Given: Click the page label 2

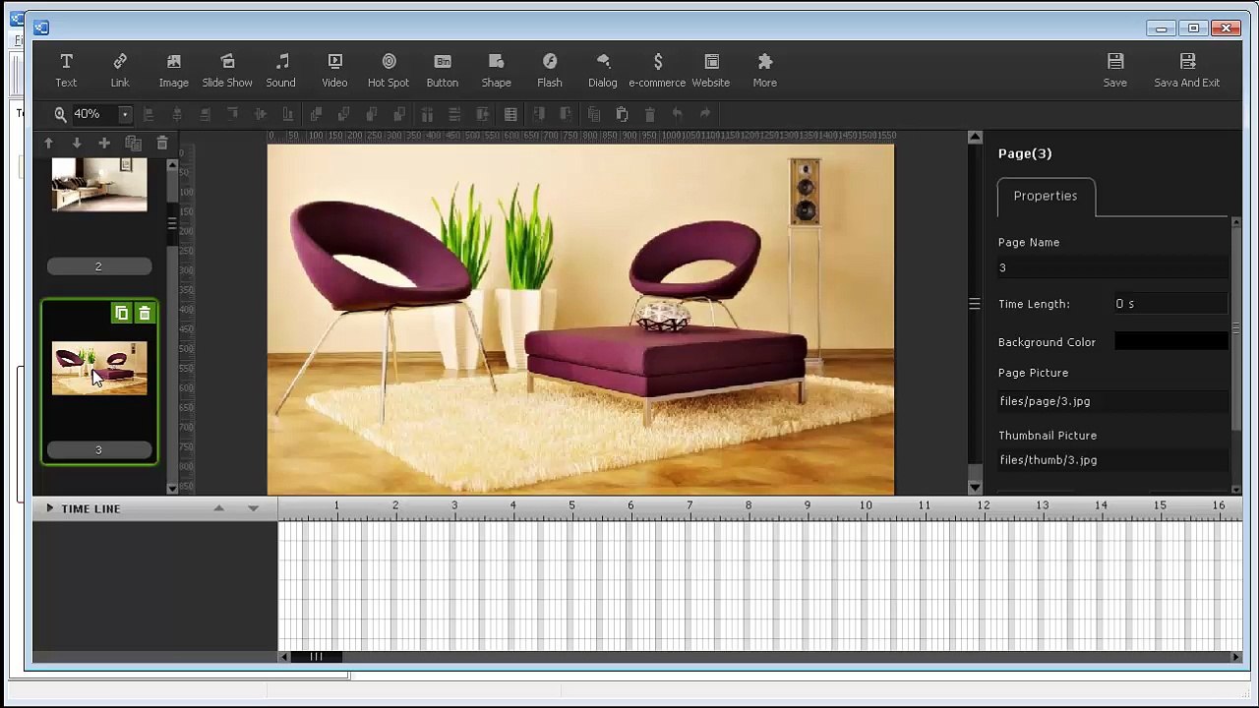Looking at the screenshot, I should point(98,266).
